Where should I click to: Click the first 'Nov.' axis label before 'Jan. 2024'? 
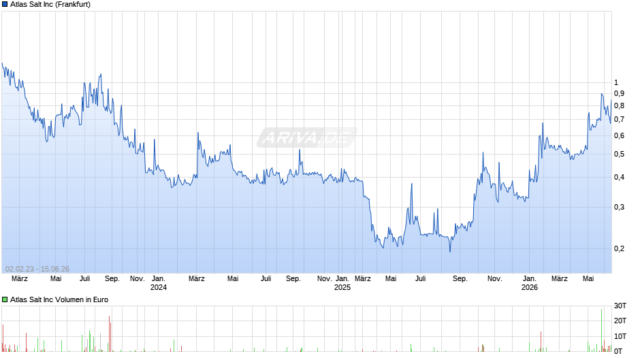click(137, 278)
